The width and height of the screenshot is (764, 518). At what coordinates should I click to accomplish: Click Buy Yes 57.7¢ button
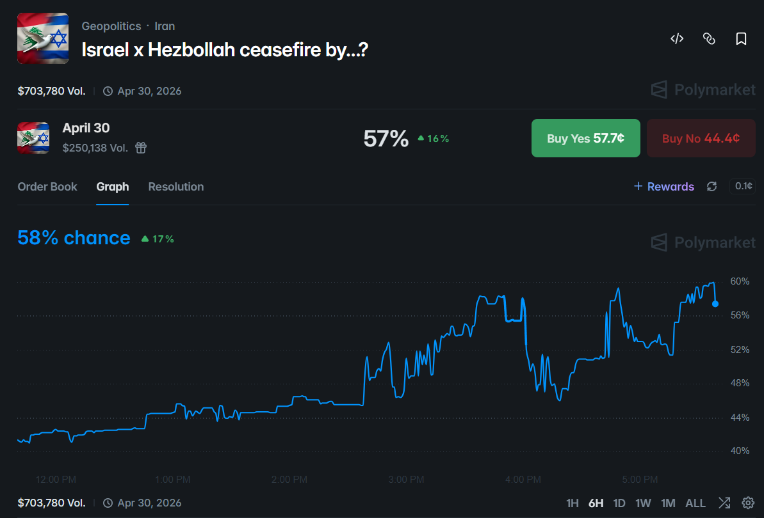tap(585, 138)
